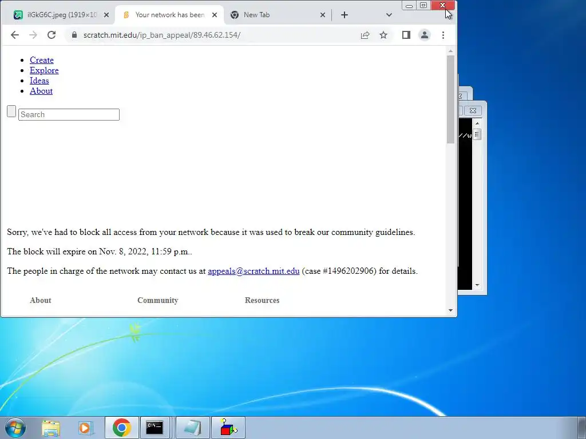This screenshot has height=439, width=586.
Task: Share this page using the share icon
Action: 365,35
